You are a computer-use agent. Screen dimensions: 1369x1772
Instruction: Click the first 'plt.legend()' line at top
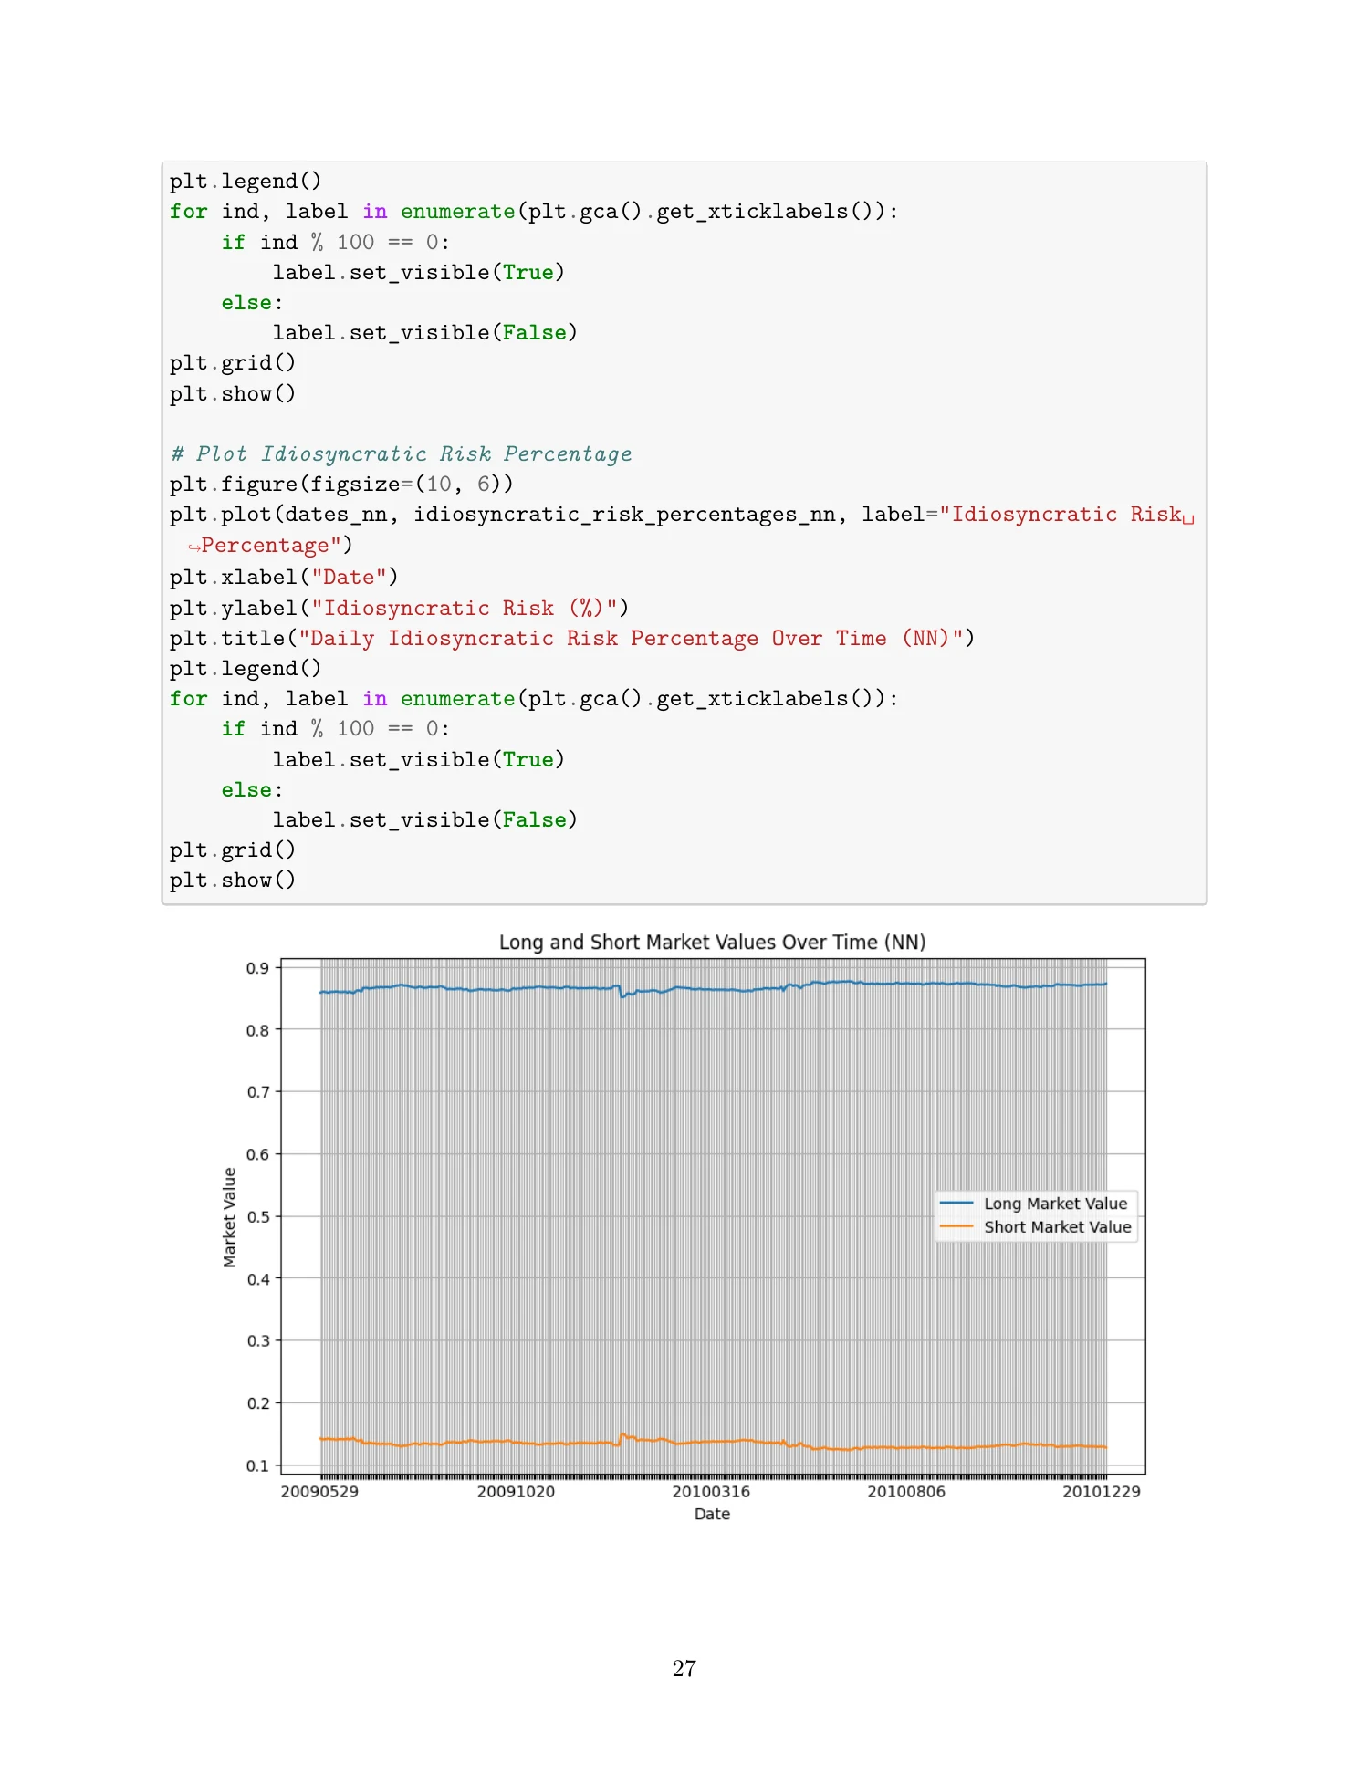click(246, 182)
